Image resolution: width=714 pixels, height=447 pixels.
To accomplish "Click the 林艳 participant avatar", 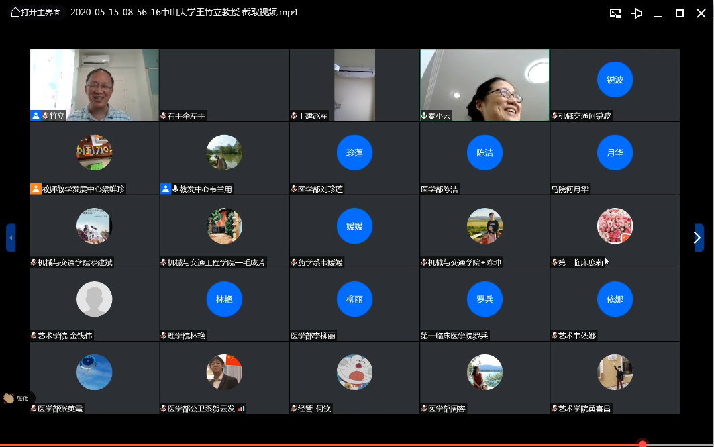I will (224, 299).
